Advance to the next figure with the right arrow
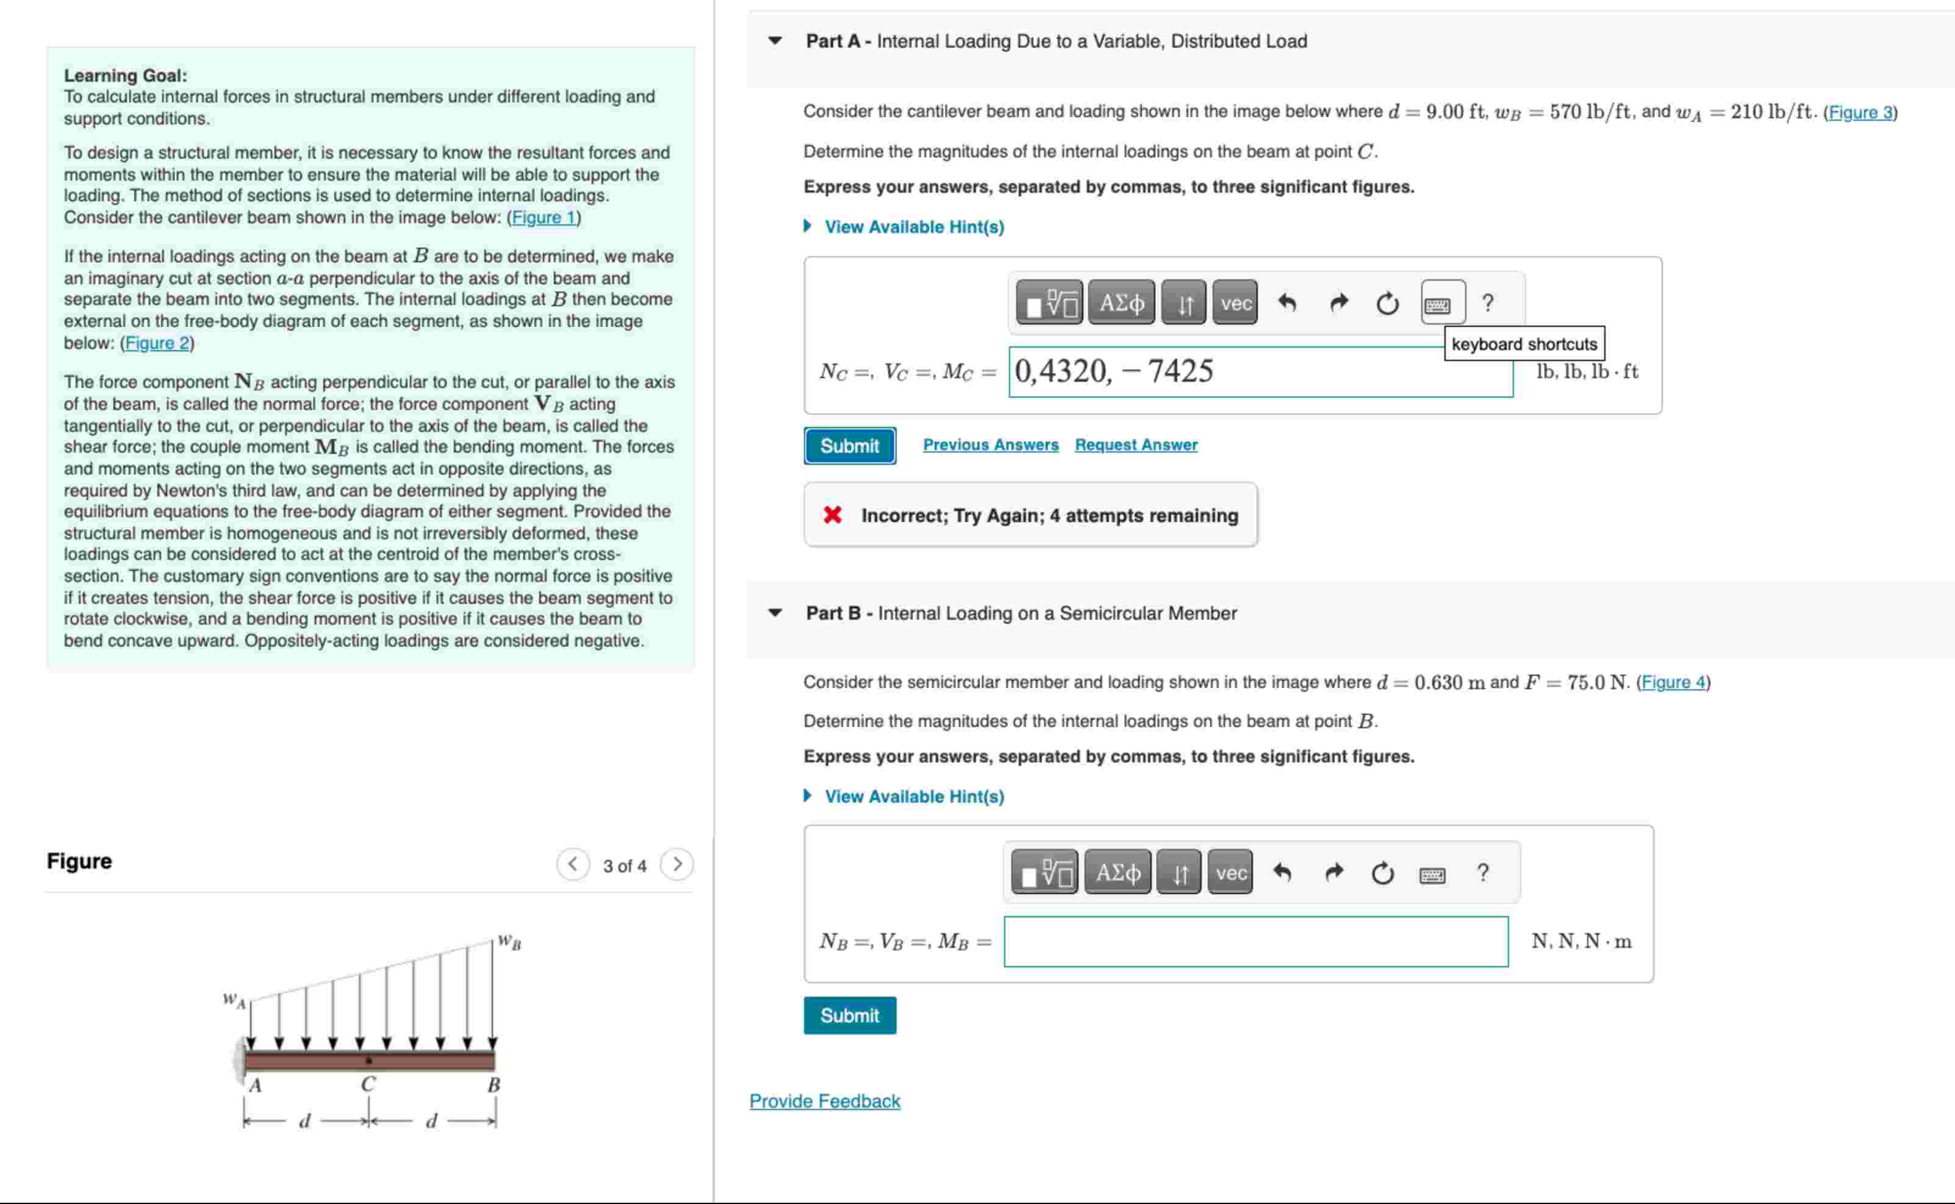Viewport: 1955px width, 1204px height. pyautogui.click(x=676, y=863)
